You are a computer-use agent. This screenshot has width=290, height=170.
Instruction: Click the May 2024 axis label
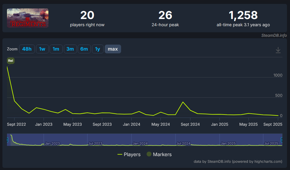tap(160, 124)
